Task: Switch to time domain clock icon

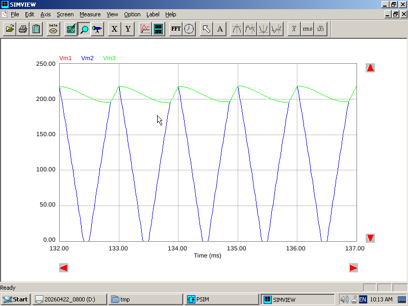Action: tap(189, 29)
